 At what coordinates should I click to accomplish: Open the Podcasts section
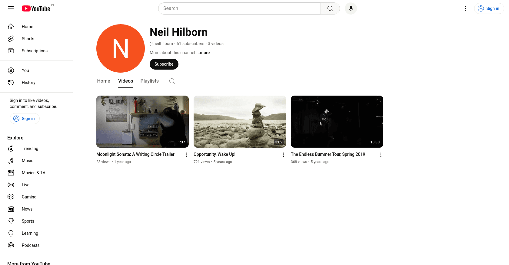click(x=31, y=245)
